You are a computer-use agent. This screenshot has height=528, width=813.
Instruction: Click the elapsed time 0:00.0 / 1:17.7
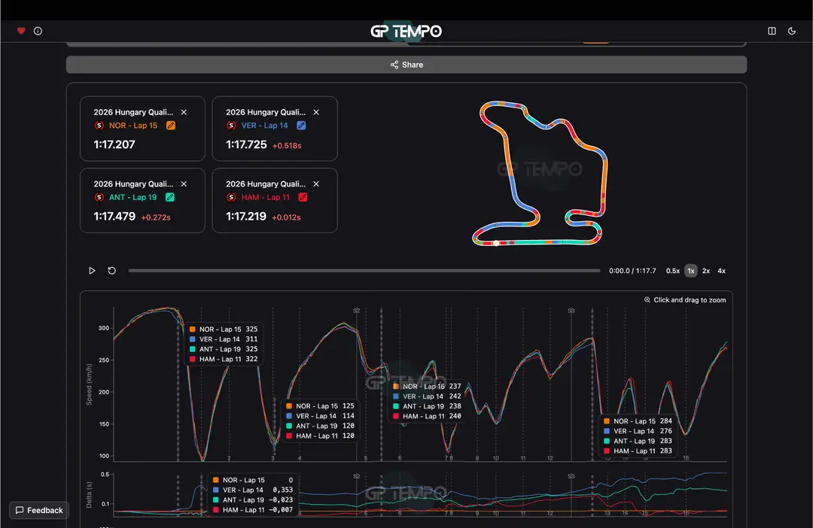coord(632,271)
